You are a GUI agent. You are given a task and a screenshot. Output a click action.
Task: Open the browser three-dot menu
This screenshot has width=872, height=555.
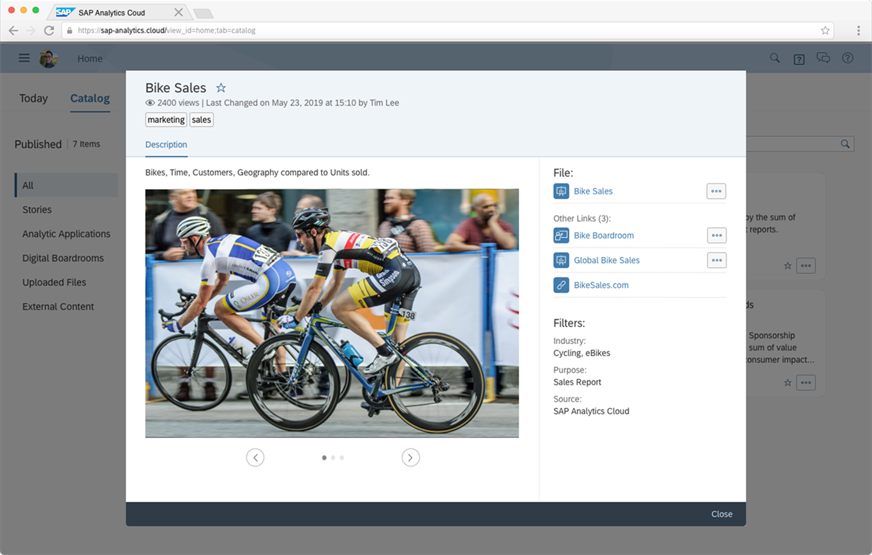pos(859,30)
